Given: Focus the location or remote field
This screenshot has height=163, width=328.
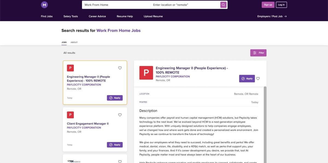Looking at the screenshot, I should coord(186,5).
